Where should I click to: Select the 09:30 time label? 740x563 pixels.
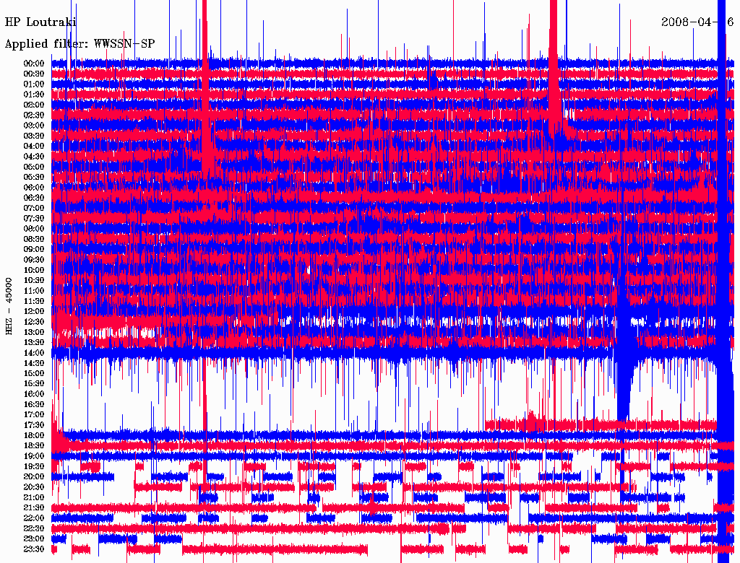[x=34, y=260]
